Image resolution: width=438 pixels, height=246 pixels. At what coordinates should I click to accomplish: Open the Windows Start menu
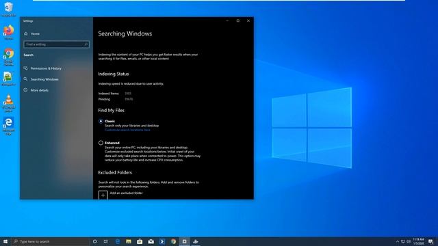pyautogui.click(x=5, y=241)
